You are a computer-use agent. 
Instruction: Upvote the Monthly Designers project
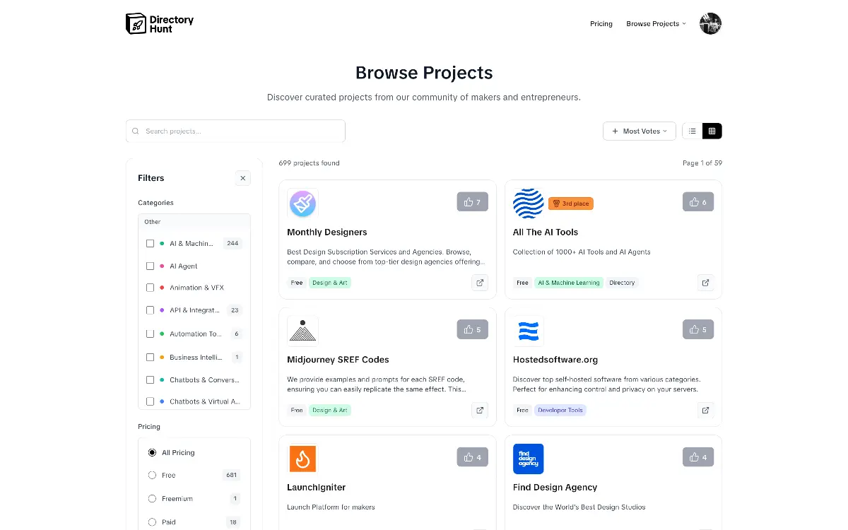[472, 202]
